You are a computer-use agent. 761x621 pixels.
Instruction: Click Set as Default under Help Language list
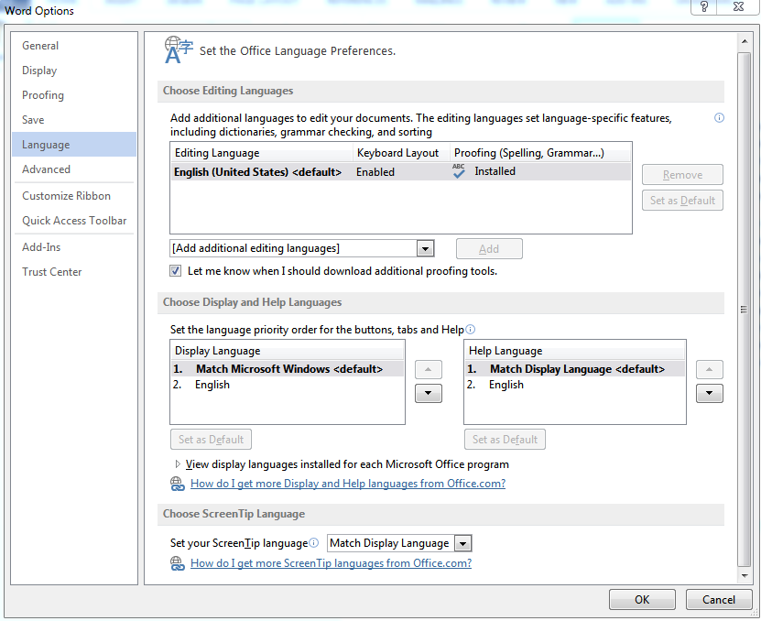point(505,440)
